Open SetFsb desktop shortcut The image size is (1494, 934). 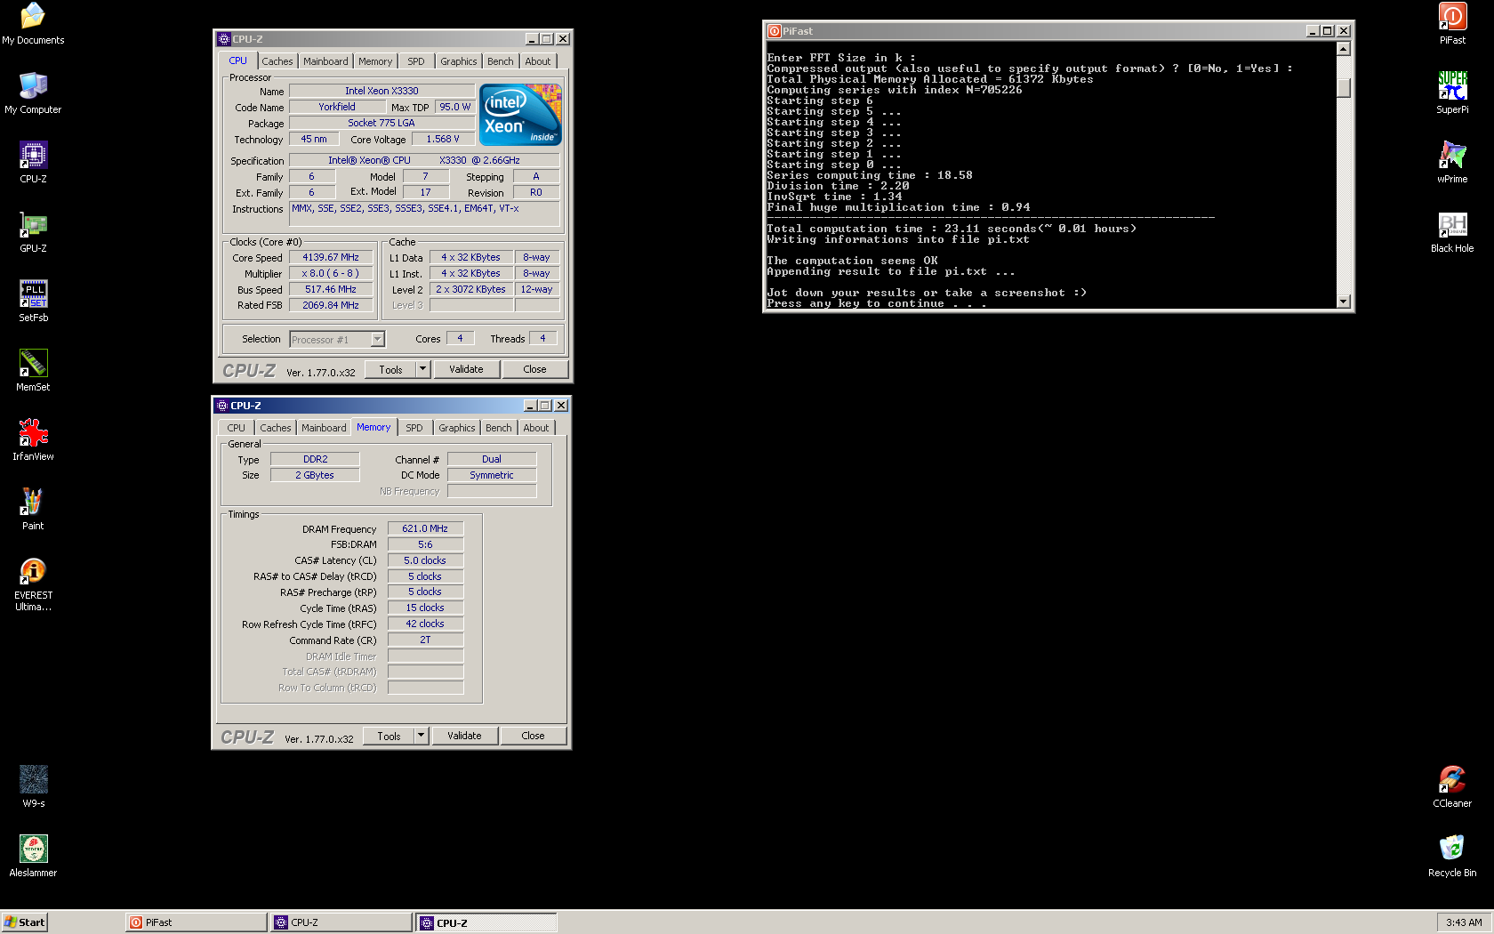point(33,301)
